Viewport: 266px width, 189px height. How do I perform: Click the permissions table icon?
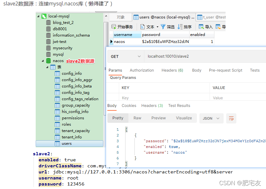[57, 118]
